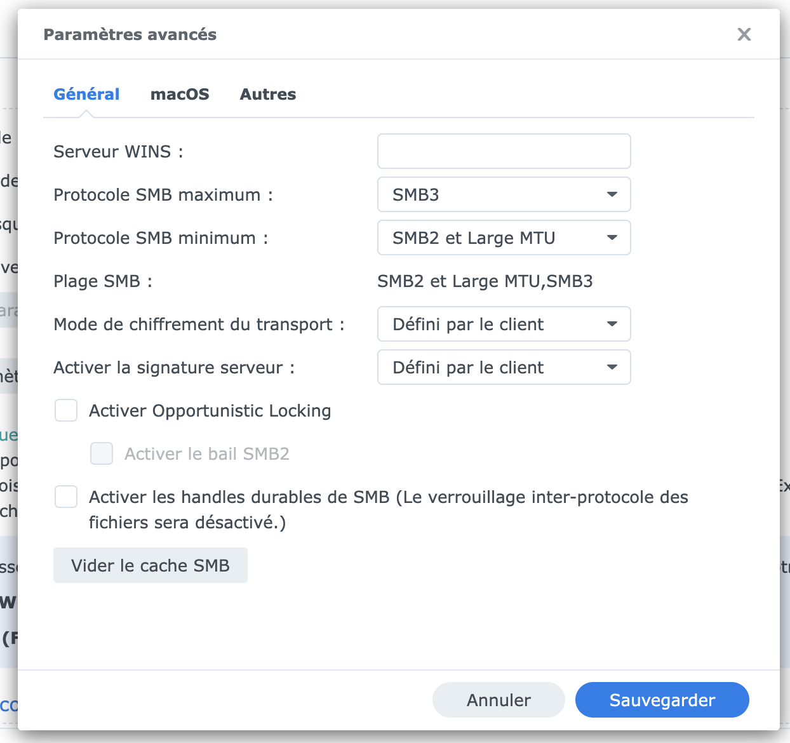Toggle the Activer le bail SMB2 checkbox
Screen dimensions: 790x743
pos(102,453)
